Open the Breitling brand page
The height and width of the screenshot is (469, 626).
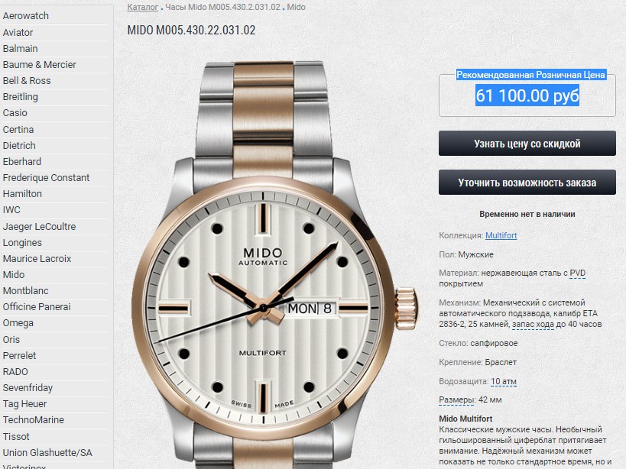click(21, 97)
